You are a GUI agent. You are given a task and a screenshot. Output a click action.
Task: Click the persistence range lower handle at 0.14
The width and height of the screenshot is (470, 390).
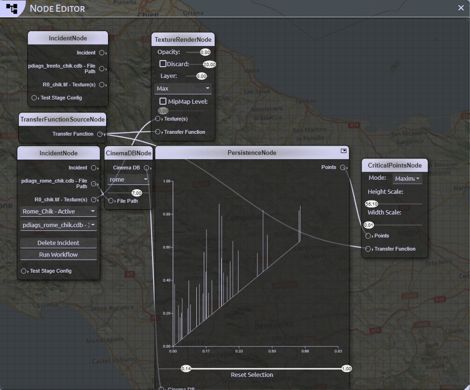pos(186,369)
